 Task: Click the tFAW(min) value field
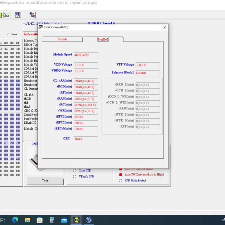(148, 109)
